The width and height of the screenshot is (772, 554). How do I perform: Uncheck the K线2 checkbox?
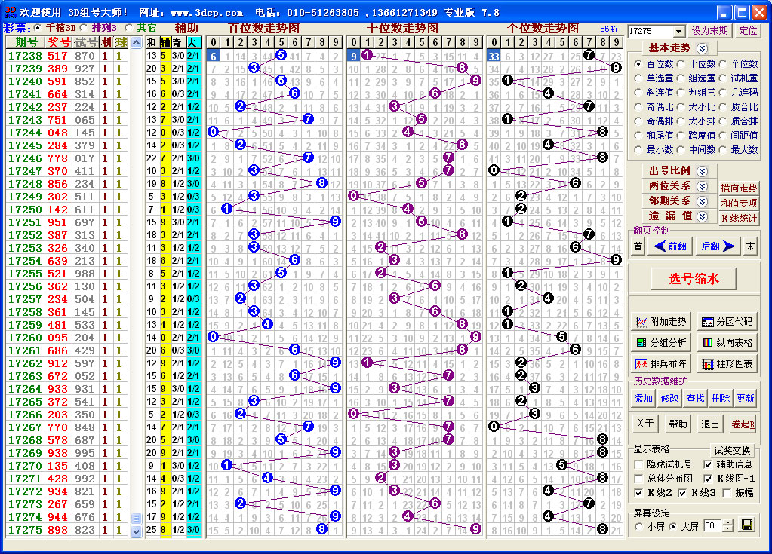point(639,493)
